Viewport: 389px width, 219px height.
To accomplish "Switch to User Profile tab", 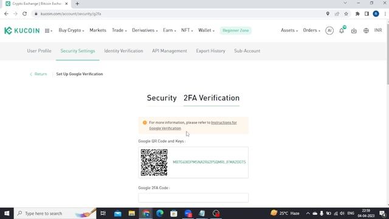I will pos(39,51).
